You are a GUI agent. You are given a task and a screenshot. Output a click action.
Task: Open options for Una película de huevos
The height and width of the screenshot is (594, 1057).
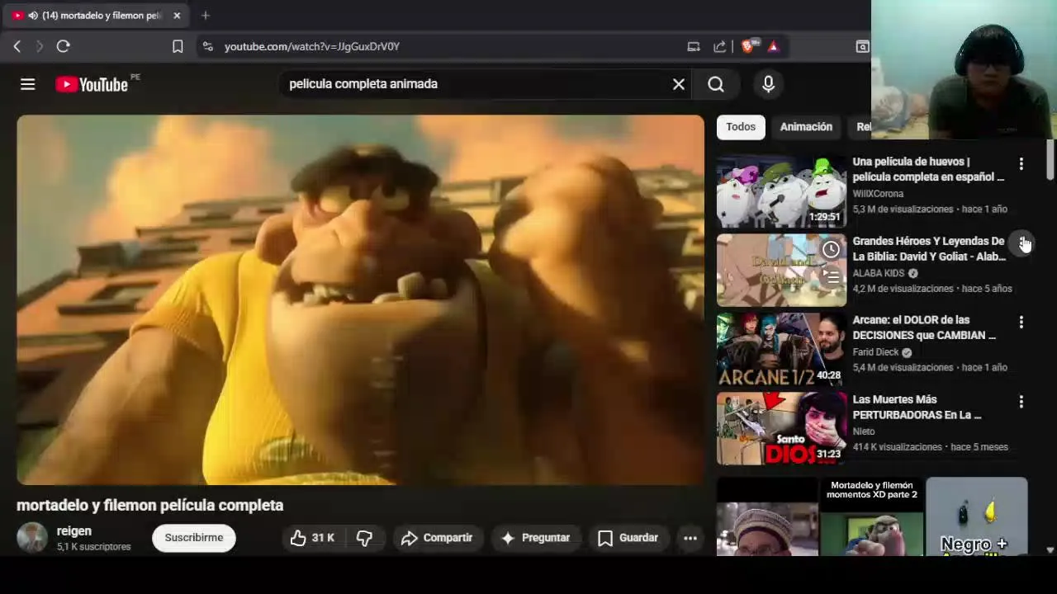pyautogui.click(x=1021, y=164)
